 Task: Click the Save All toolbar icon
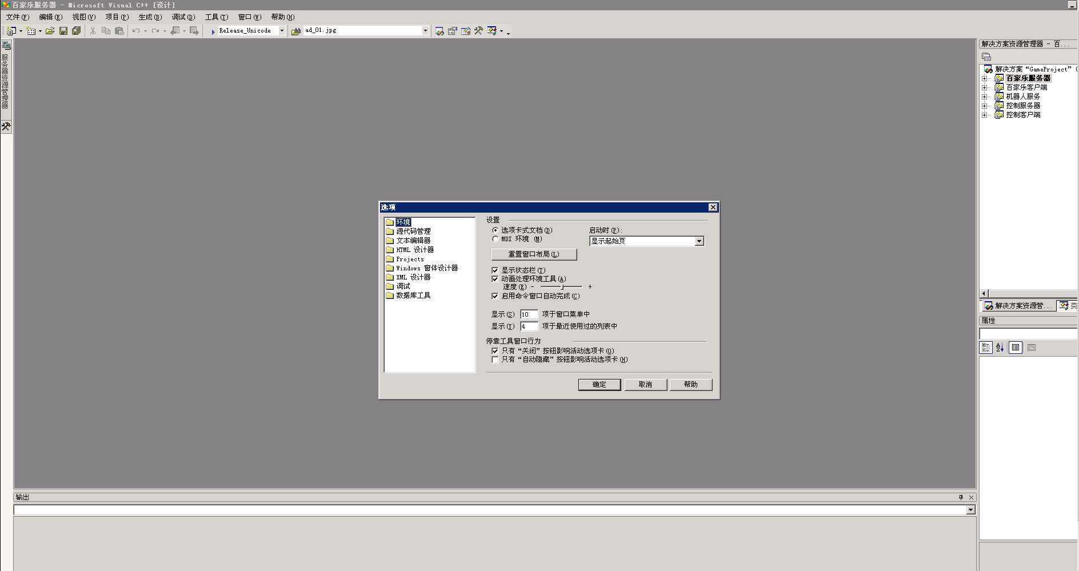click(76, 31)
